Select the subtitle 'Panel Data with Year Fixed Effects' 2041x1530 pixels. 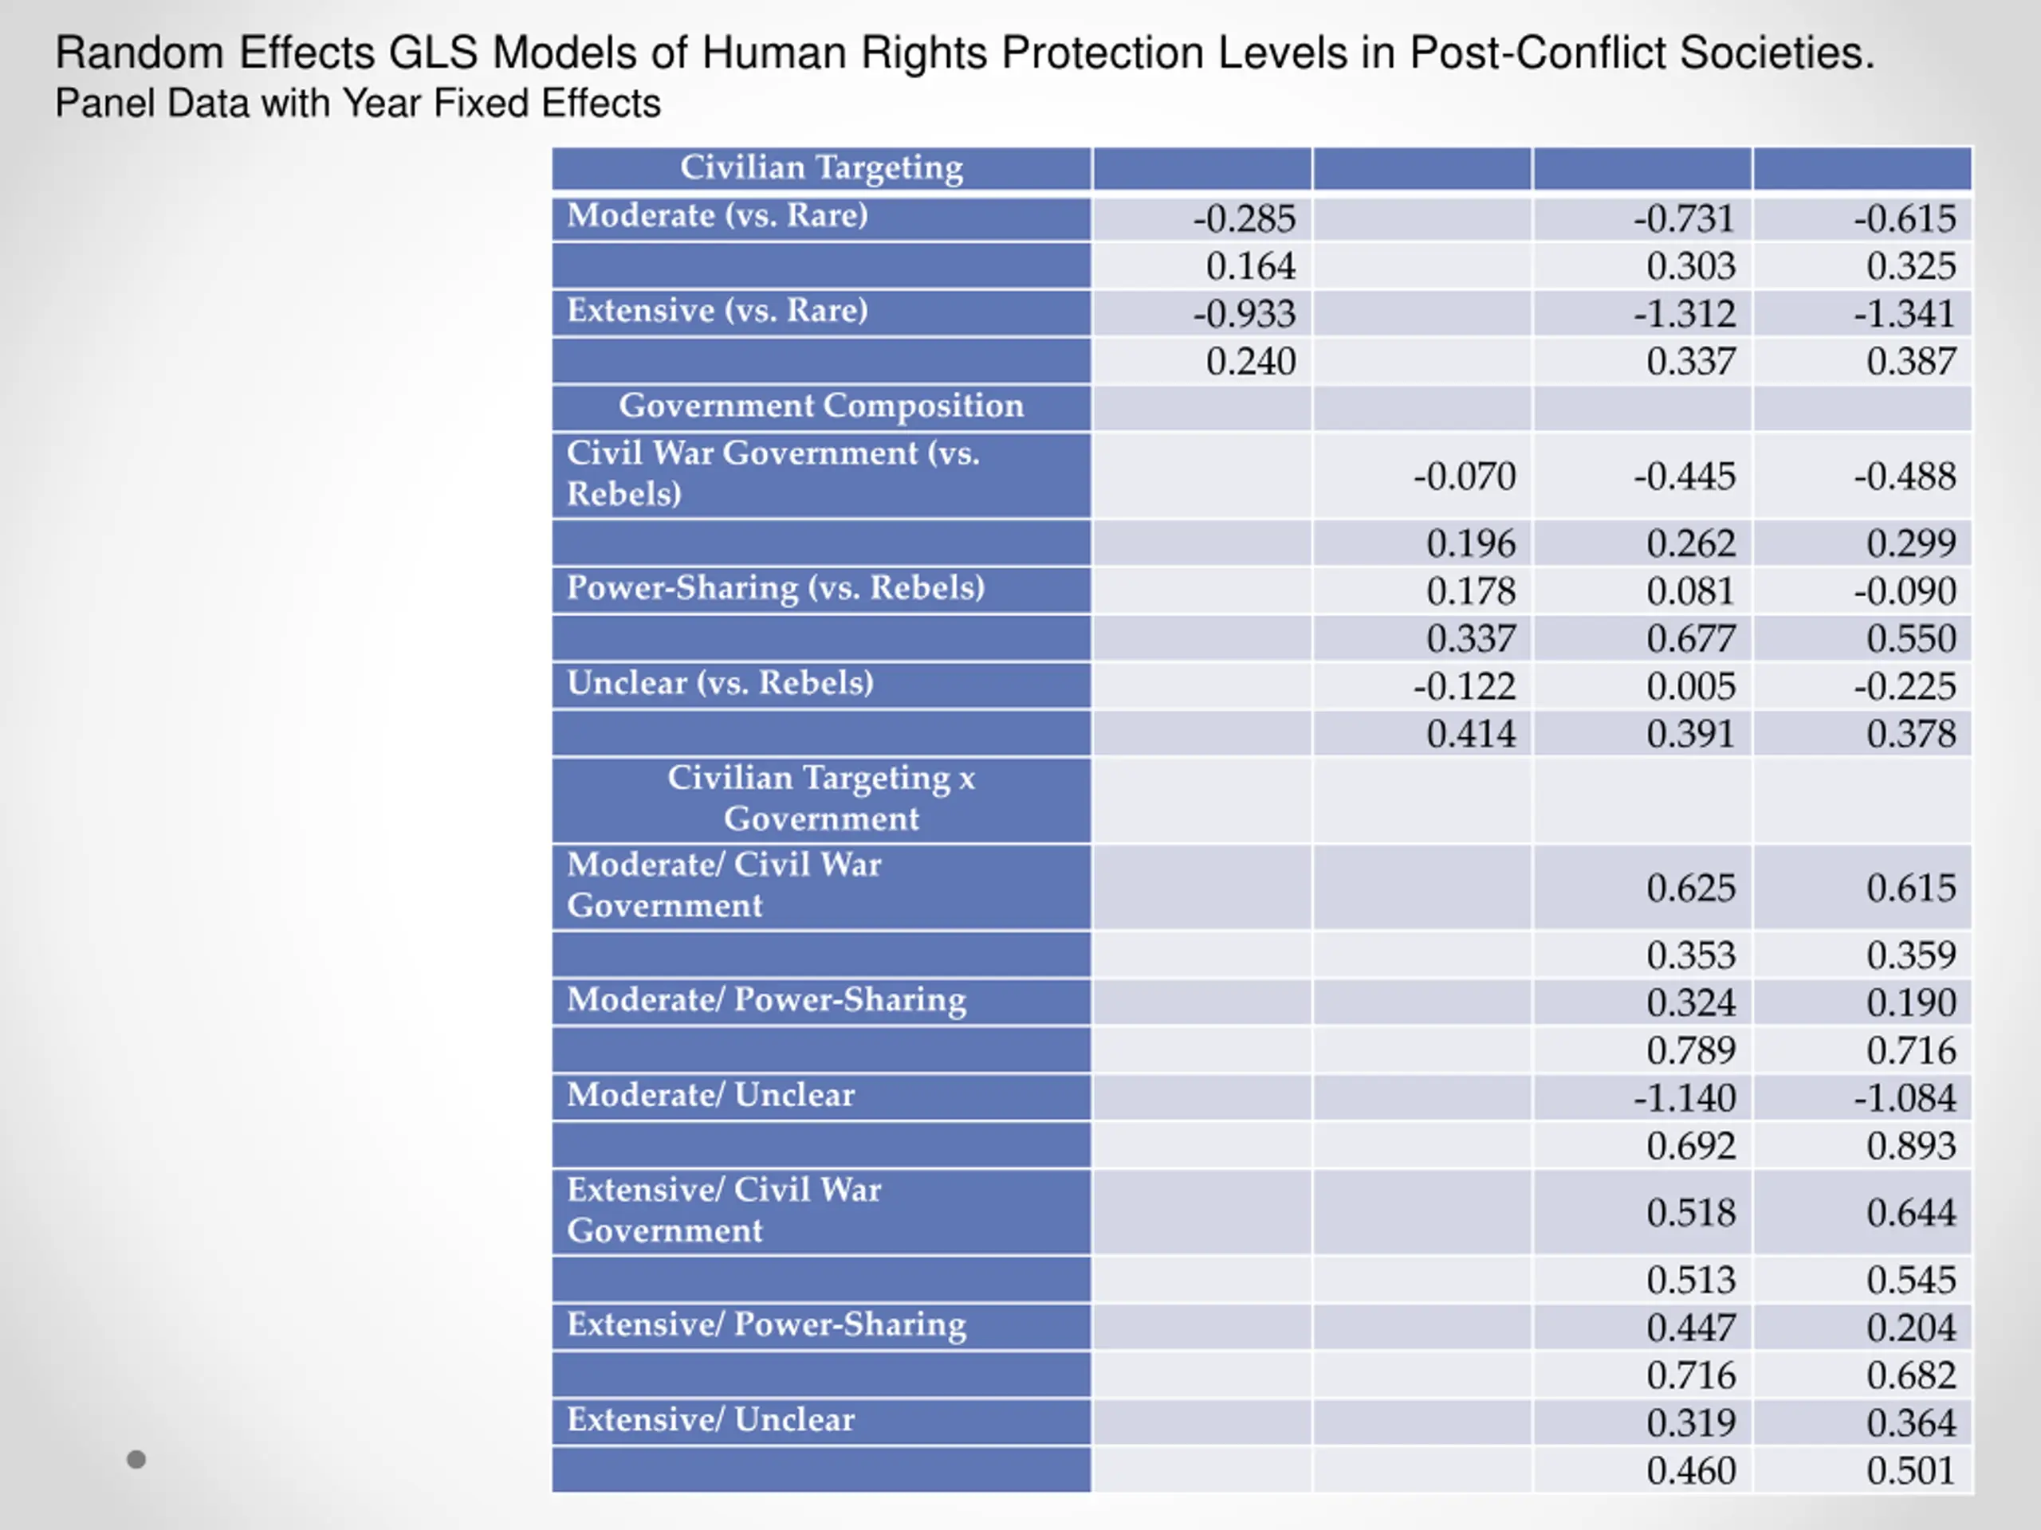358,104
